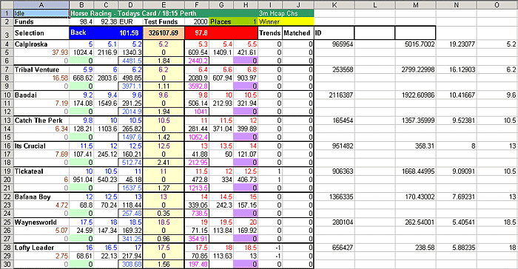Select the Trends column header

click(270, 33)
